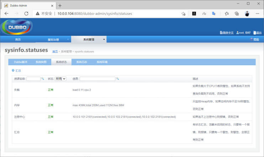Click the search icon next to info field
This screenshot has width=264, height=157.
click(117, 78)
